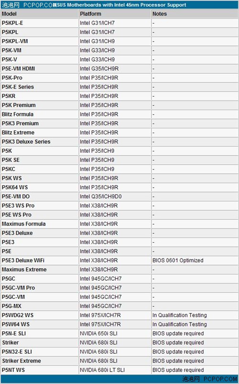Screen dimensions: 239x384
Task: Click the Intel Q35/ICH9DO platform cell
Action: point(115,196)
